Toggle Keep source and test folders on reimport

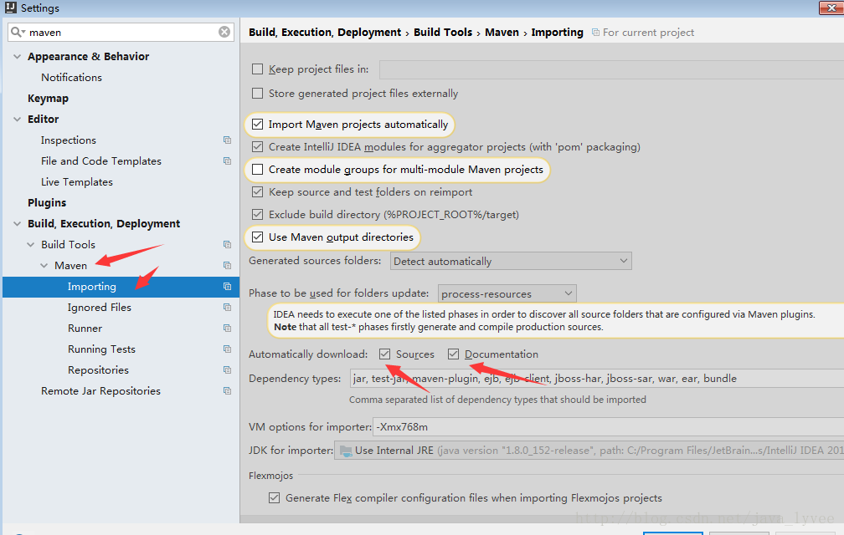pyautogui.click(x=257, y=192)
